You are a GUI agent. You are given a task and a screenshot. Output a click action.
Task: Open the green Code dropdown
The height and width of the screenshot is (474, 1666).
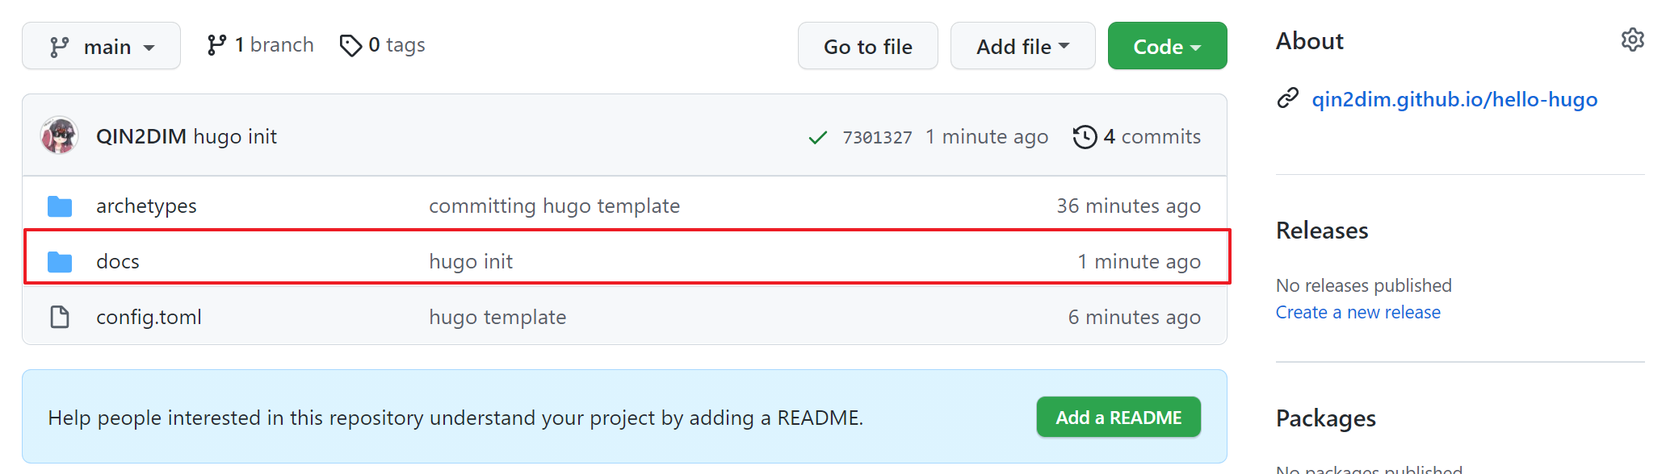click(x=1167, y=47)
